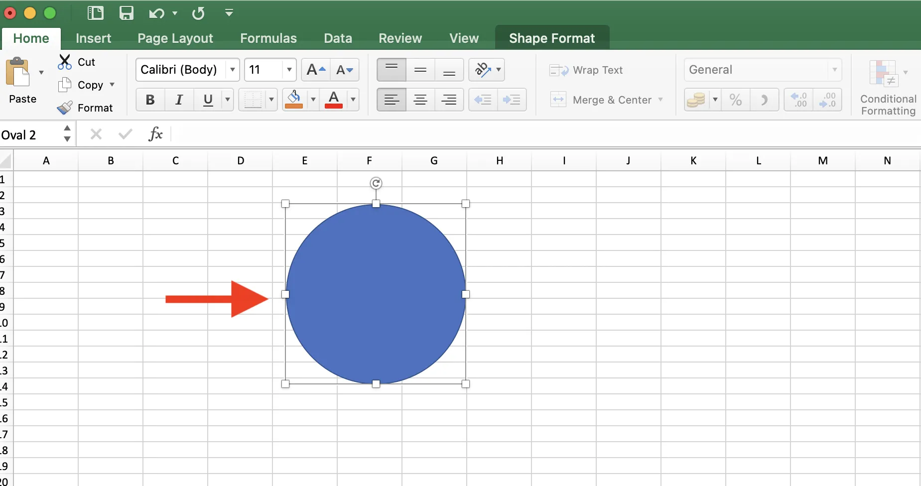Expand the font color dropdown arrow
The image size is (921, 486).
click(353, 100)
